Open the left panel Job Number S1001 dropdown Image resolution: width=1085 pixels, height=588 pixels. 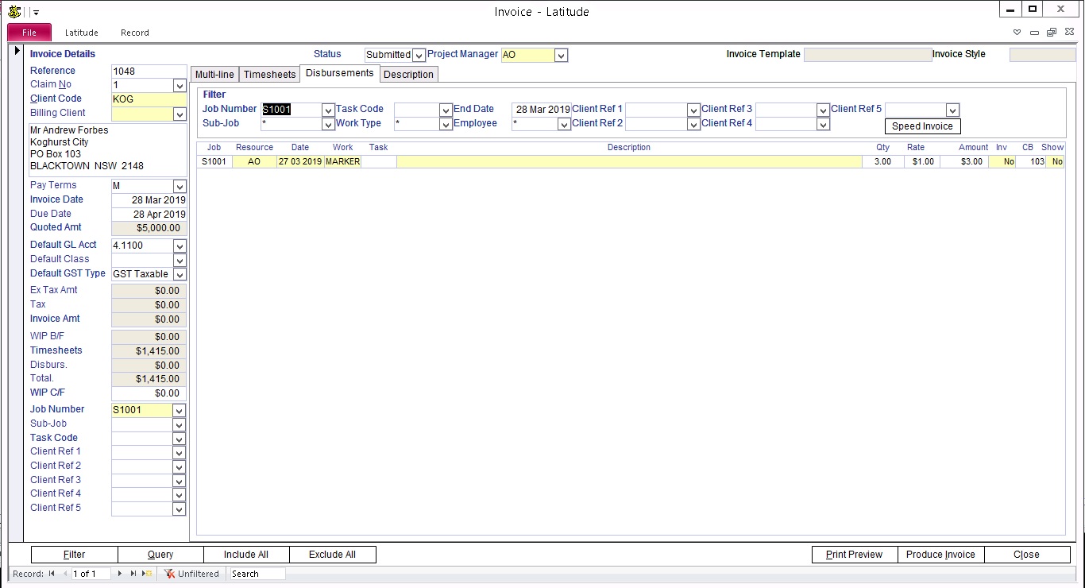(179, 411)
